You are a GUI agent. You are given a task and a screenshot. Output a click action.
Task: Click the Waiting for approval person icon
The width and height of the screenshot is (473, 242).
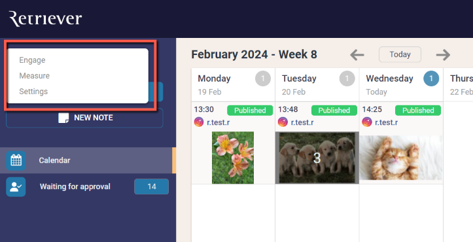(x=16, y=187)
